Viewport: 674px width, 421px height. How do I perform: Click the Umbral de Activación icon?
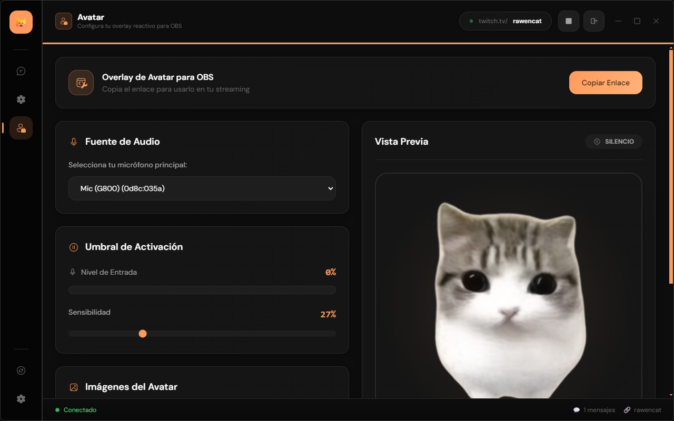(x=74, y=247)
